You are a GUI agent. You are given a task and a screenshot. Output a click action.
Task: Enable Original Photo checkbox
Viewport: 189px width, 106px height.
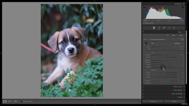coord(144,23)
